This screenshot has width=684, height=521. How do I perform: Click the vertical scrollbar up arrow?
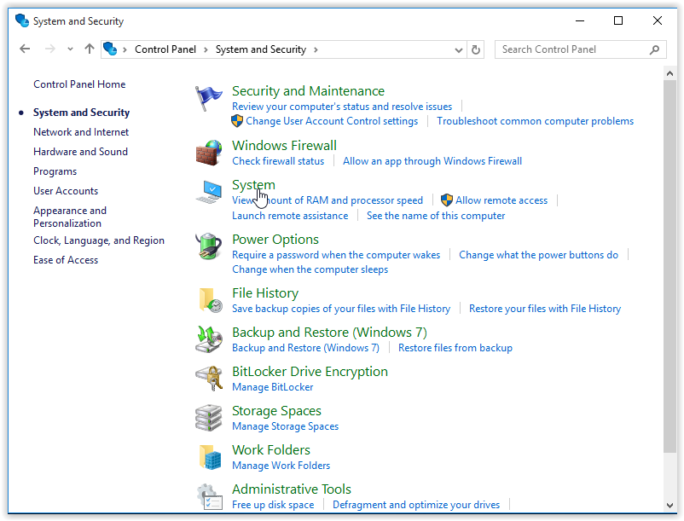coord(670,73)
